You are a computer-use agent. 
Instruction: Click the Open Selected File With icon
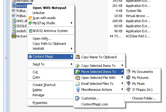[x=78, y=78]
